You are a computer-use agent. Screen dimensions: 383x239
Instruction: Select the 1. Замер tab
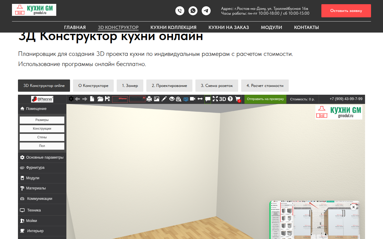(x=130, y=85)
